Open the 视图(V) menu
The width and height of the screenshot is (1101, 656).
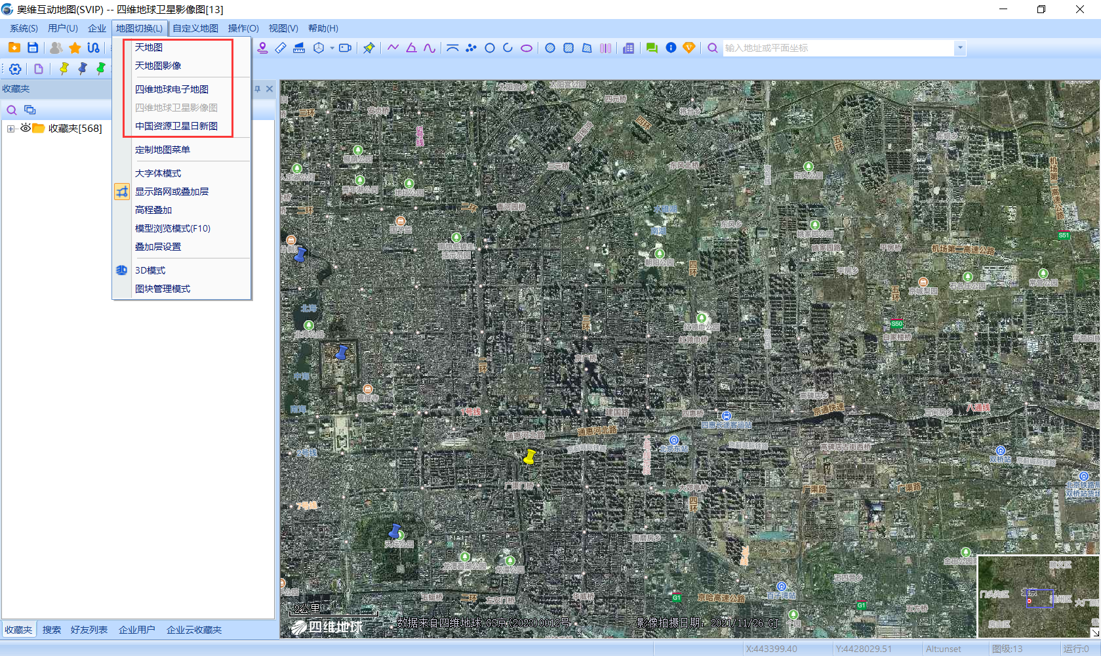(x=283, y=28)
